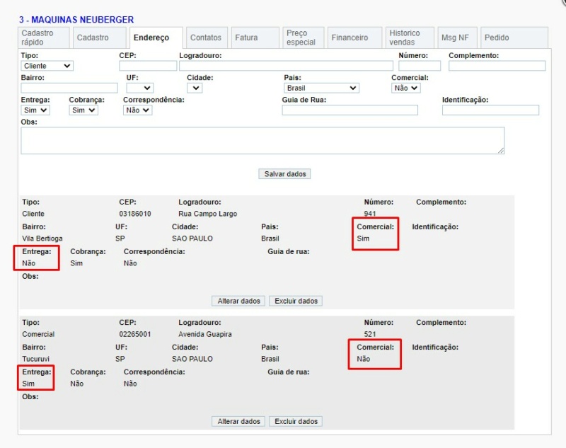Click Excluir dados for Avenida Guapira address
This screenshot has width=566, height=448.
pyautogui.click(x=296, y=421)
